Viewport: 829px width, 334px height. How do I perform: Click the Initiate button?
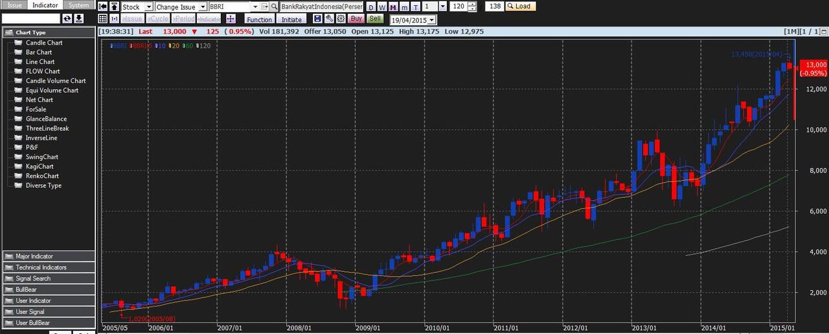292,19
